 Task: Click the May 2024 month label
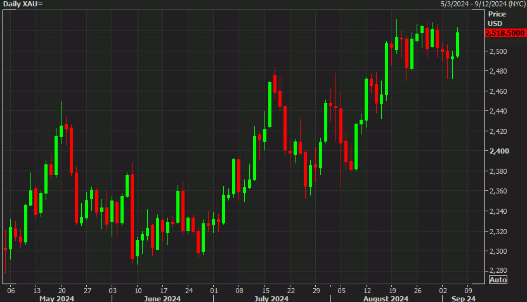(x=57, y=299)
